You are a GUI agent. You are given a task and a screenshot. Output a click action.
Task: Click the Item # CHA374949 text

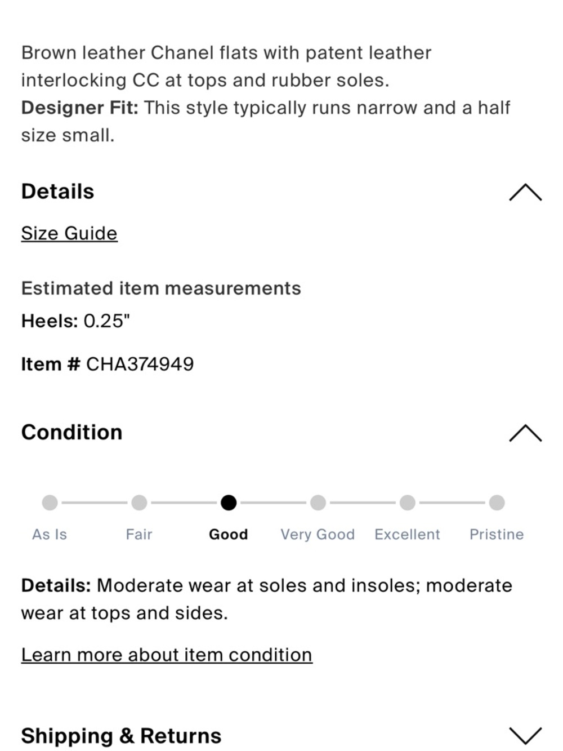tap(108, 364)
